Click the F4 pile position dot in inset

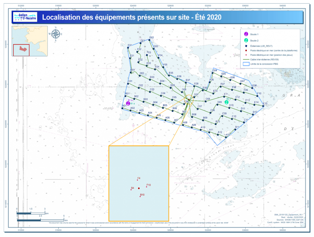137,180
